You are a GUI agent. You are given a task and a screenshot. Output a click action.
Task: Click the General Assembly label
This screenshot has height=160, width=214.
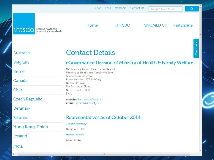coord(76,124)
